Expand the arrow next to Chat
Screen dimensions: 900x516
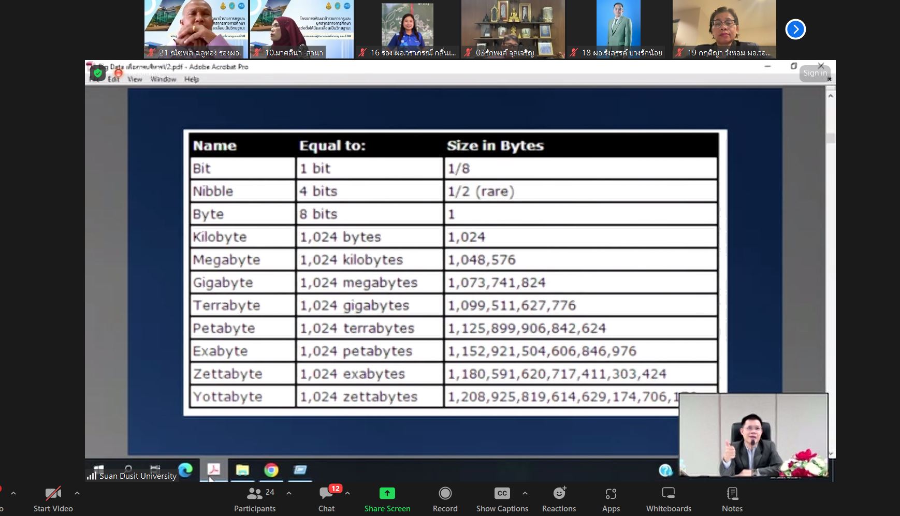pyautogui.click(x=347, y=493)
